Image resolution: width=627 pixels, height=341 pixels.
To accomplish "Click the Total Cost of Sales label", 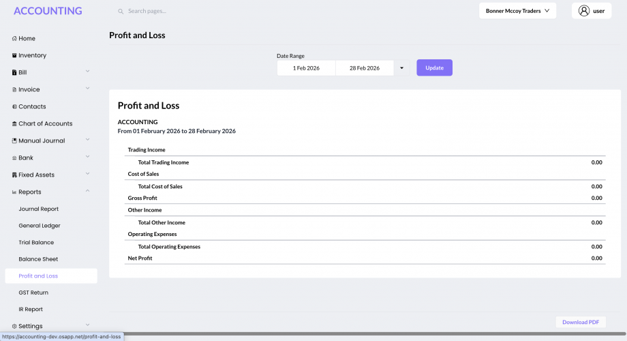I will [160, 186].
